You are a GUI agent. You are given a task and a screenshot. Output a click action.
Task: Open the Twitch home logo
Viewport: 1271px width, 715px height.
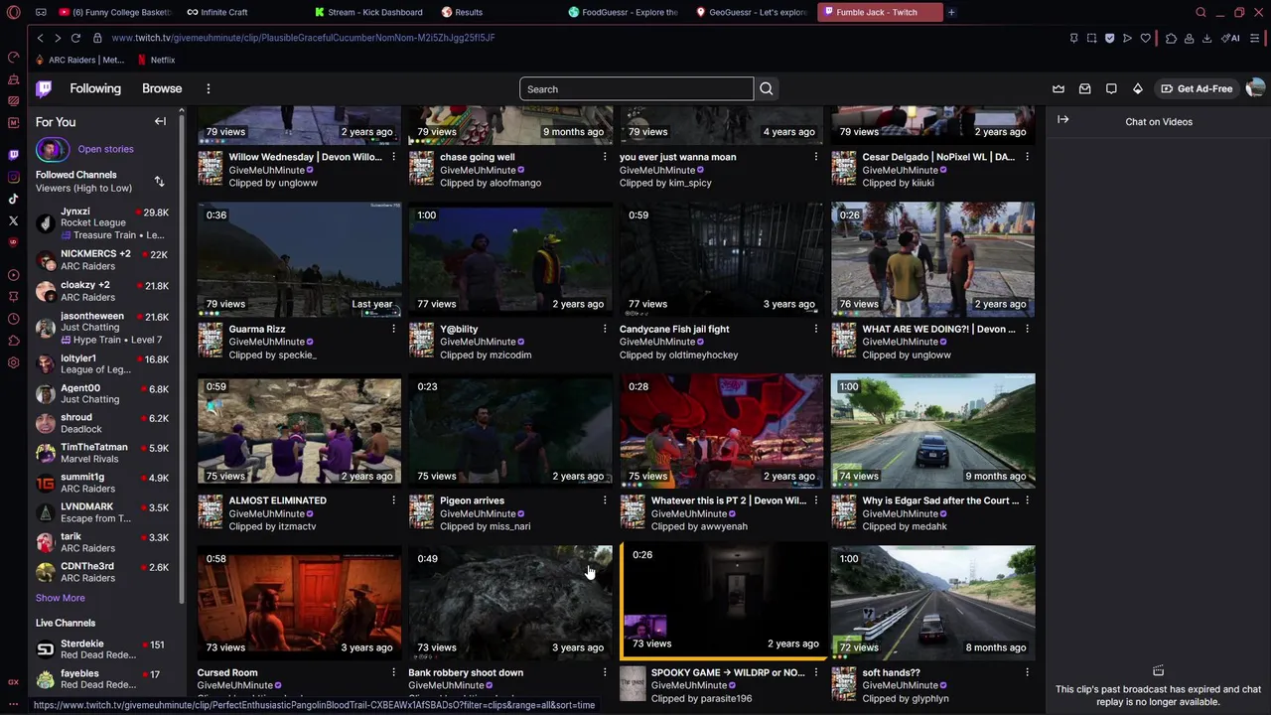44,88
